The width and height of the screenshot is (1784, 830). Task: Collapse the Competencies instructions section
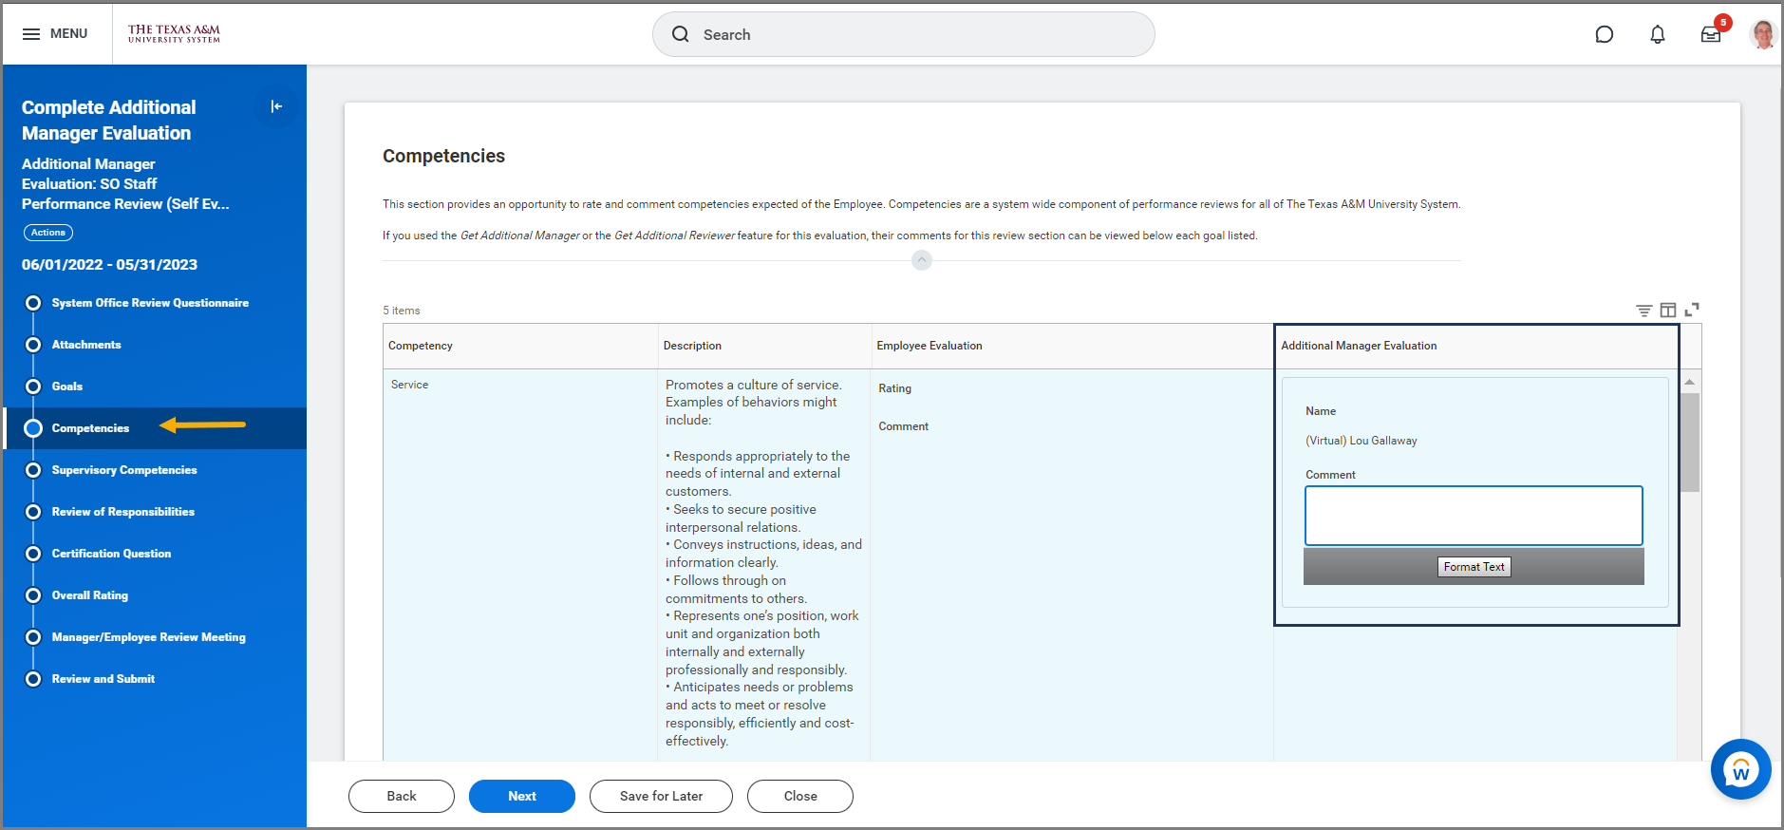921,260
